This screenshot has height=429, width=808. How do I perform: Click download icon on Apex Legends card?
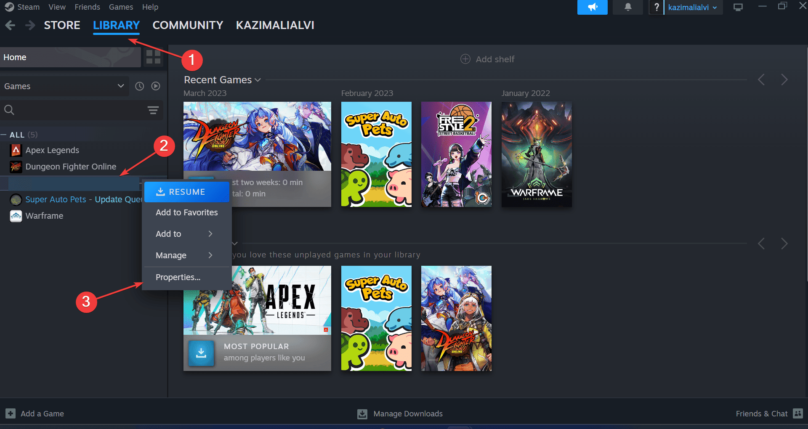click(x=201, y=352)
